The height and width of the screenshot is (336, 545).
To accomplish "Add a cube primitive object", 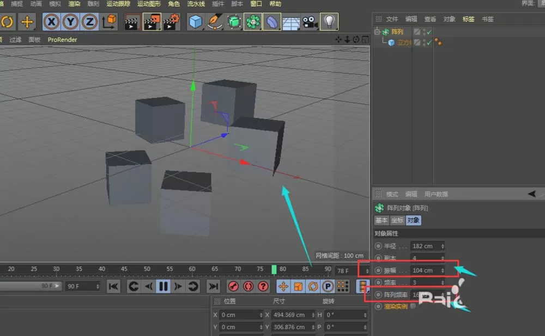I will (x=195, y=22).
